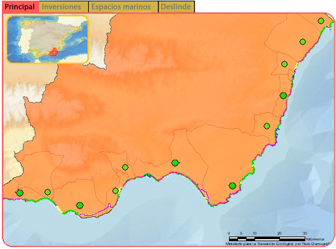Click the kilometre scale bar

tap(267, 239)
